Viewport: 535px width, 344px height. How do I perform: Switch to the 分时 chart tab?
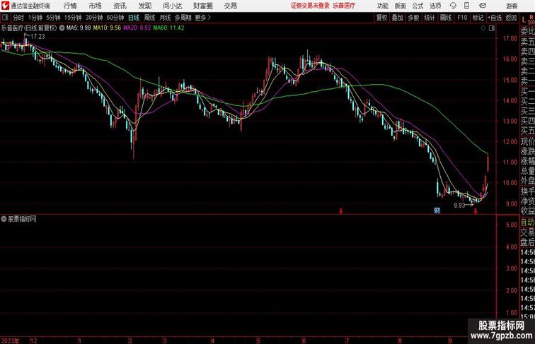18,18
